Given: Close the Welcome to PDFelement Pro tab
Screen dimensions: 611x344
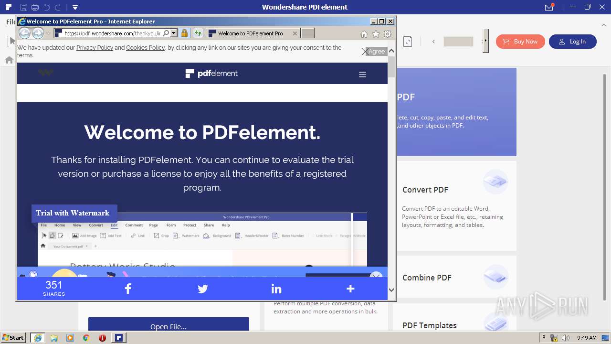Looking at the screenshot, I should [x=295, y=33].
